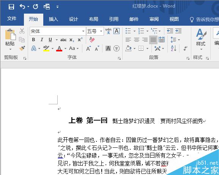
Task: Go to the 邮件 tab
Action: coord(134,19)
